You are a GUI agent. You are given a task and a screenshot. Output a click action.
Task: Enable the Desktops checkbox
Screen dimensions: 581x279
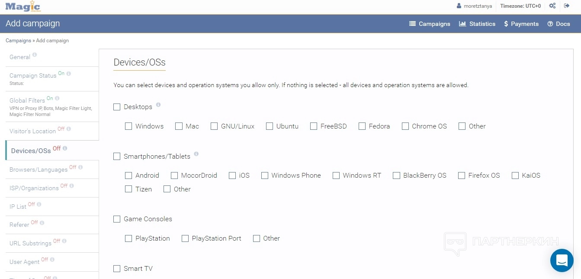click(117, 107)
